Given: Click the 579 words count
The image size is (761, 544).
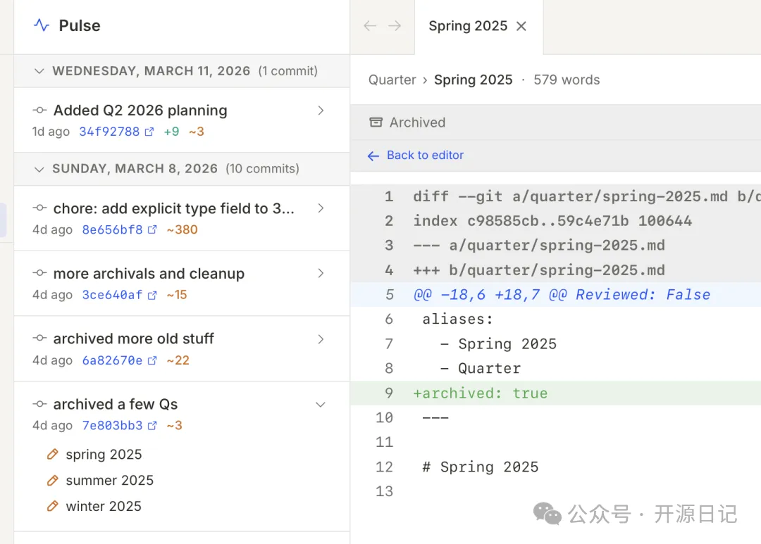Looking at the screenshot, I should (567, 80).
